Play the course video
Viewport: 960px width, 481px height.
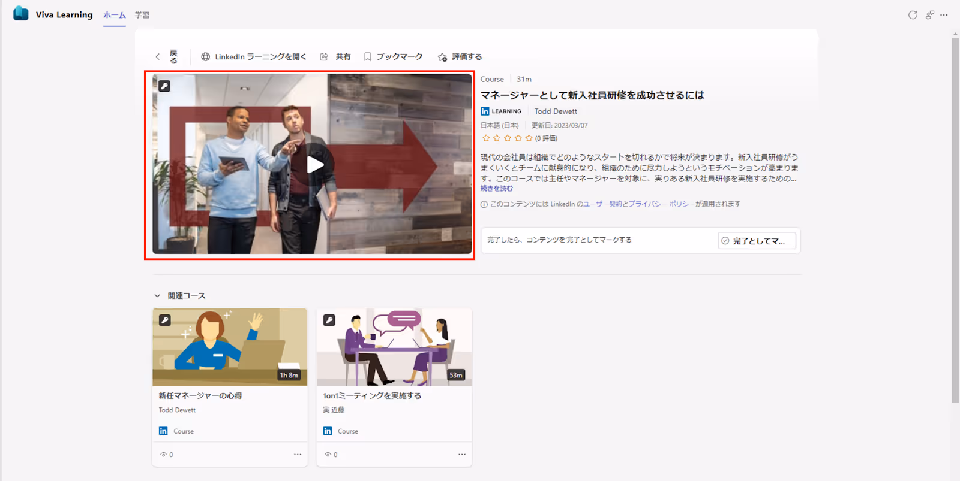(x=314, y=165)
